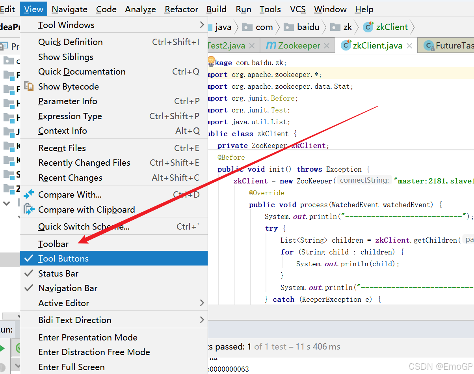Choose Enter Presentation Mode
This screenshot has height=374, width=474.
tap(114, 337)
